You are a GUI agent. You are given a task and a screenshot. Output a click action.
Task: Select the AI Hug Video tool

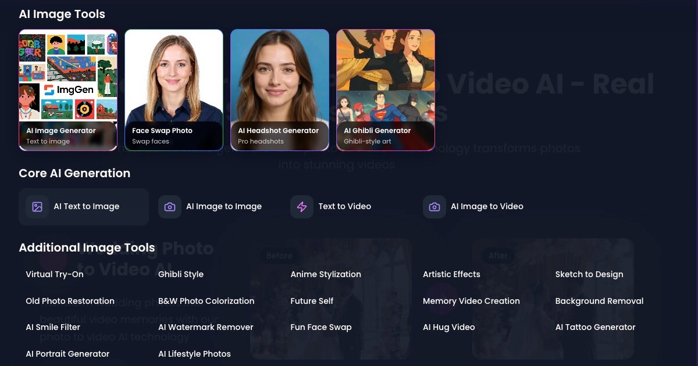click(x=449, y=327)
